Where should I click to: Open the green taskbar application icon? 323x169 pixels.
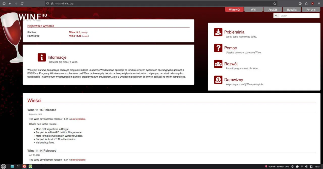[31, 166]
